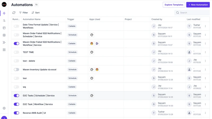Click Tushar avatar in Reverse AWB Audit row
212x119 pixels.
click(154, 113)
